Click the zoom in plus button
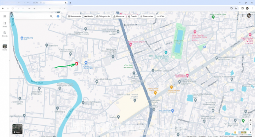Viewport: 255px width, 137px height. [x=250, y=124]
